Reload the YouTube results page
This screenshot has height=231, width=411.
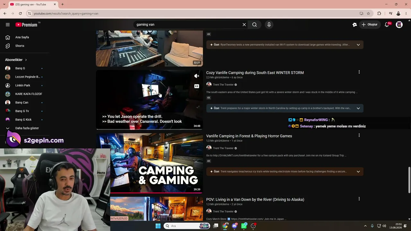click(20, 13)
